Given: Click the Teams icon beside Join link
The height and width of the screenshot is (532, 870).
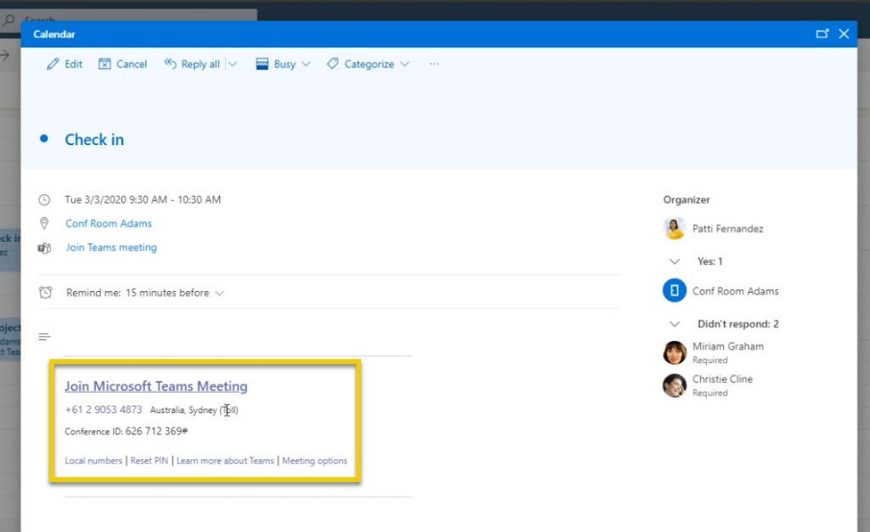Looking at the screenshot, I should [44, 248].
